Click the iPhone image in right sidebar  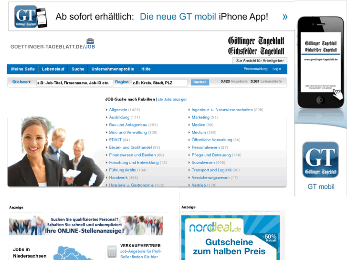point(320,62)
